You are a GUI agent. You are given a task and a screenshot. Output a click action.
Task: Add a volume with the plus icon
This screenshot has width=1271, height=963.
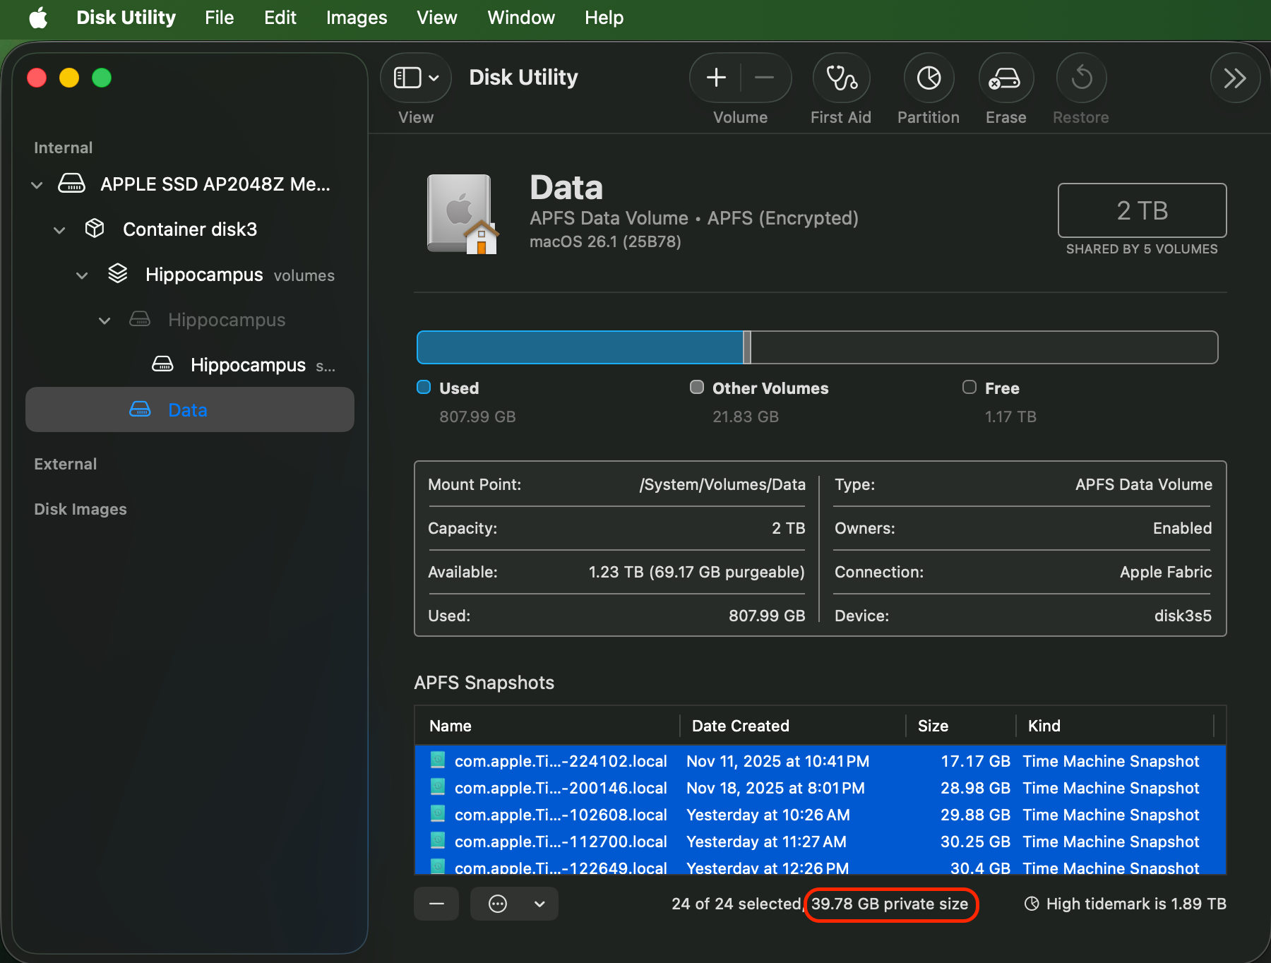point(716,78)
